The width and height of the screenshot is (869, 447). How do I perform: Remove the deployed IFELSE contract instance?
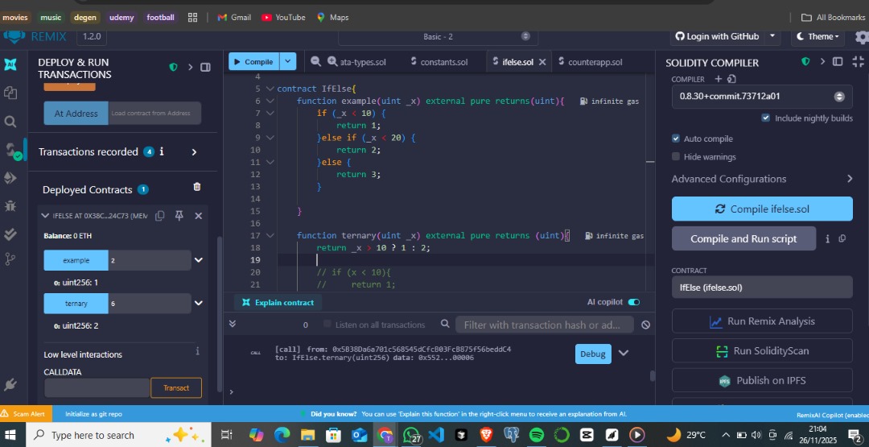click(x=199, y=216)
